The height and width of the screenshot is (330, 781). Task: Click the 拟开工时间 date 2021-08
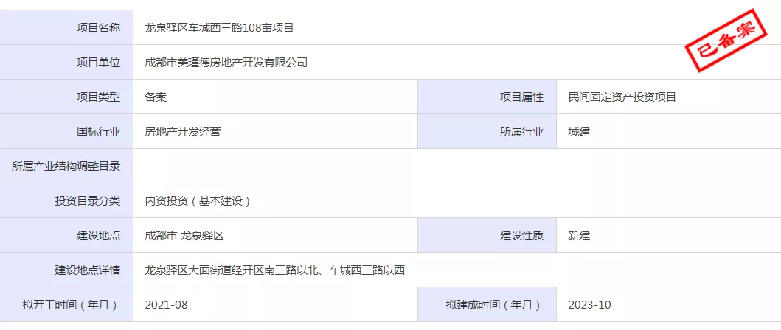pos(167,305)
